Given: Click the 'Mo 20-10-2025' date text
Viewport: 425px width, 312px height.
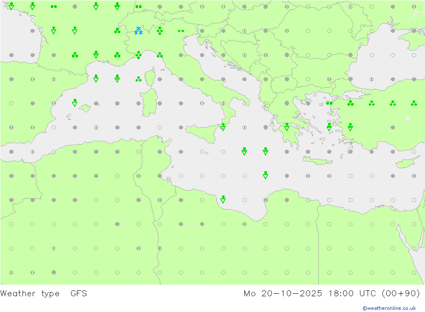Looking at the screenshot, I should click(283, 294).
